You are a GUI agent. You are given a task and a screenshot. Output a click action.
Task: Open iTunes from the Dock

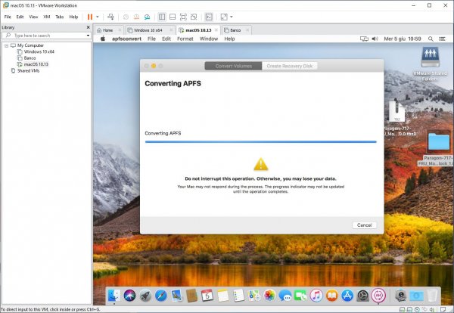coord(316,296)
